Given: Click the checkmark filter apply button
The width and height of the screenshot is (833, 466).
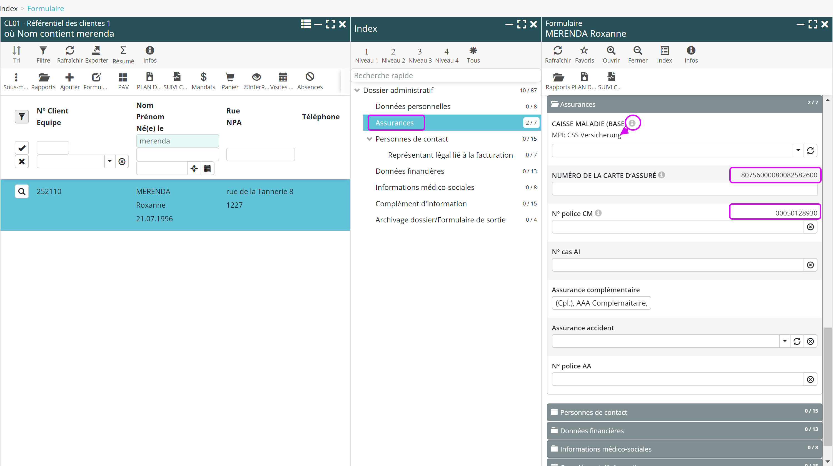Looking at the screenshot, I should tap(22, 148).
